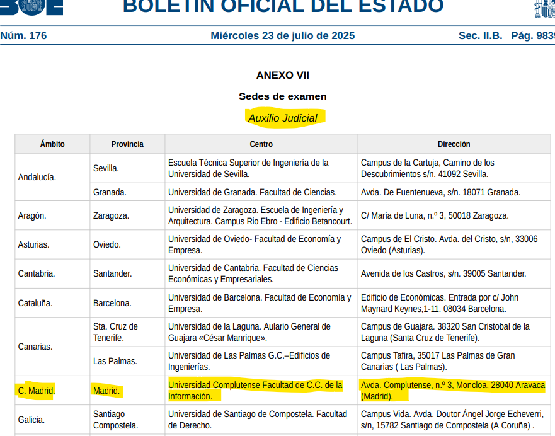Click the "Campus de la Cartuja" address cell

pos(454,168)
